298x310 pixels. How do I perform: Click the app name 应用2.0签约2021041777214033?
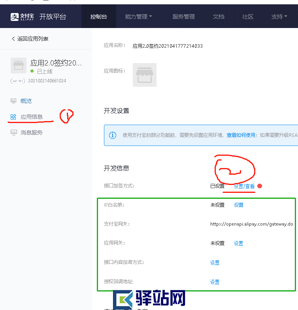pos(168,46)
